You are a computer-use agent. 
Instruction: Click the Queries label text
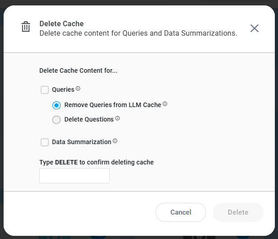pos(63,90)
